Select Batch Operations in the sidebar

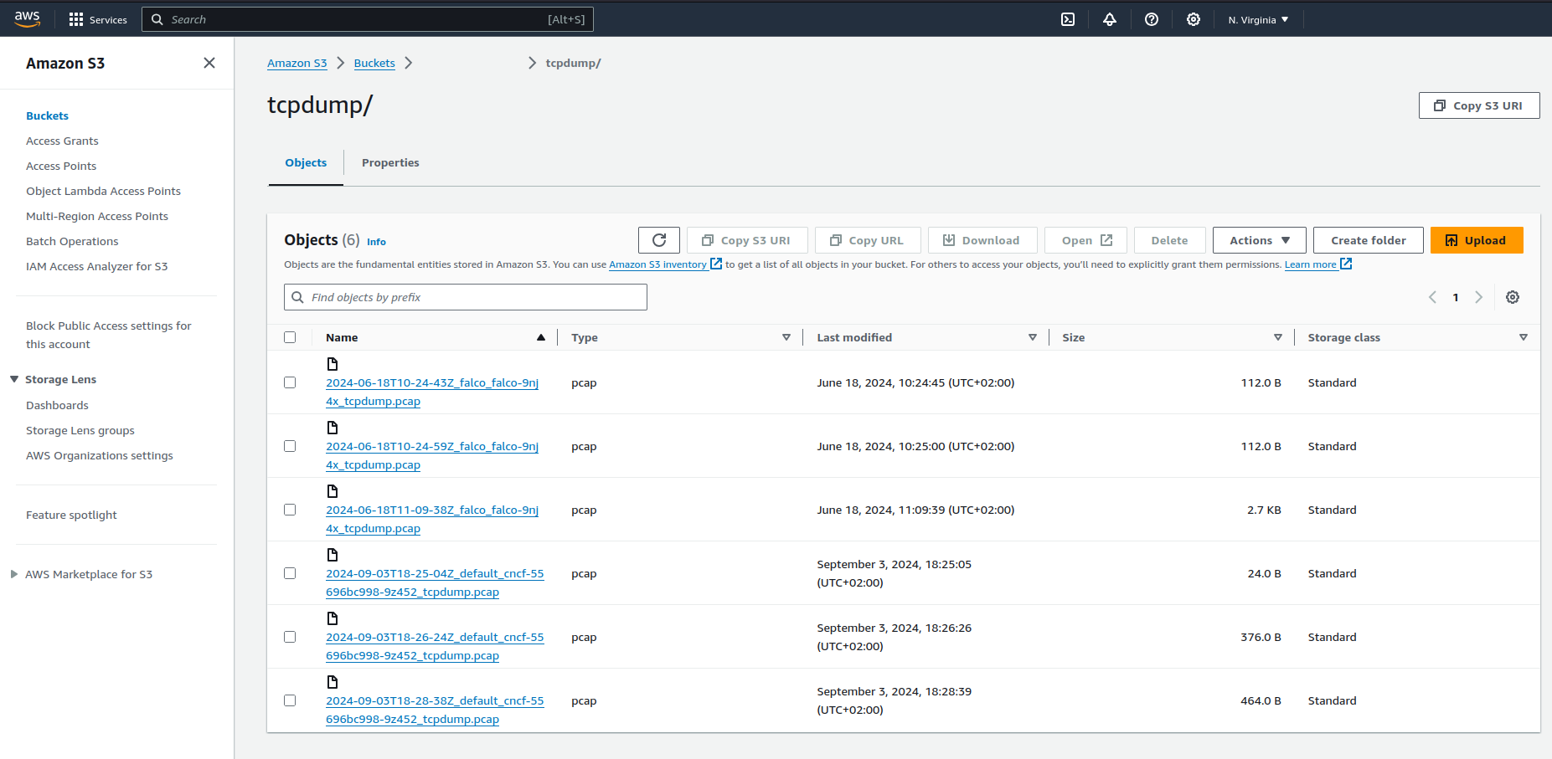click(x=72, y=241)
